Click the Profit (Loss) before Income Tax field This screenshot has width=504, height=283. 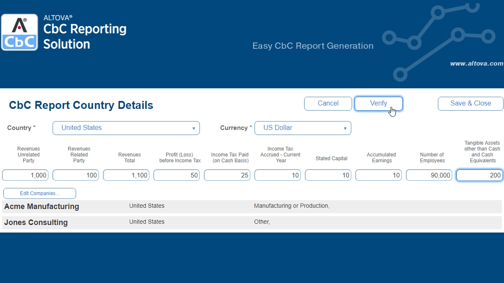(x=177, y=175)
